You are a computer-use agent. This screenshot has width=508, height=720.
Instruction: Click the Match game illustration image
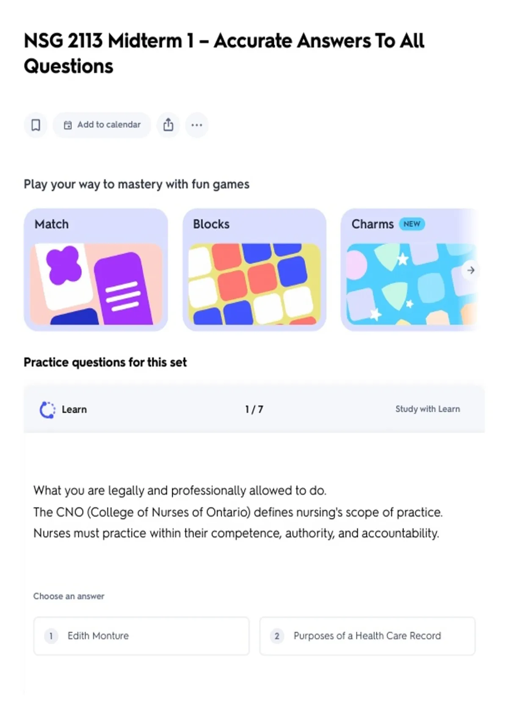[96, 284]
